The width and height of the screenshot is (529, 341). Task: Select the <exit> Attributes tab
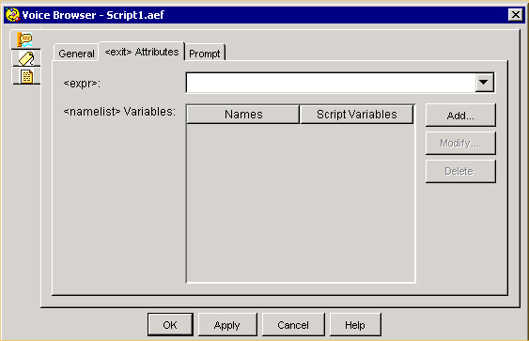(x=142, y=52)
